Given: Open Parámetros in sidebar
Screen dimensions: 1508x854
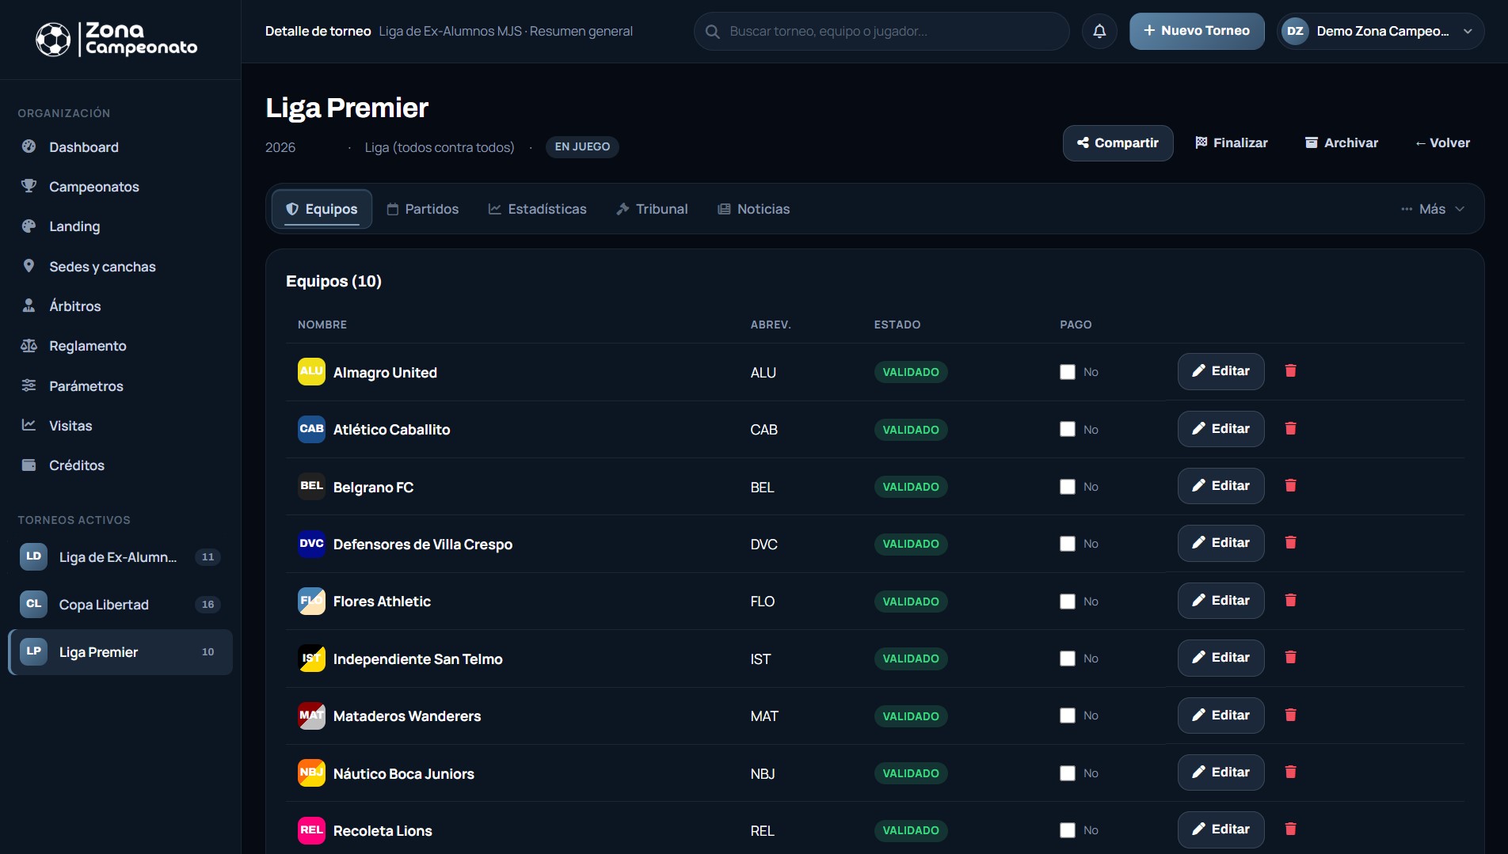Looking at the screenshot, I should coord(120,386).
